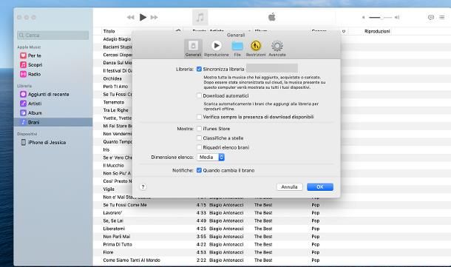Enable Download automatici checkbox
451x267 pixels.
pos(199,95)
